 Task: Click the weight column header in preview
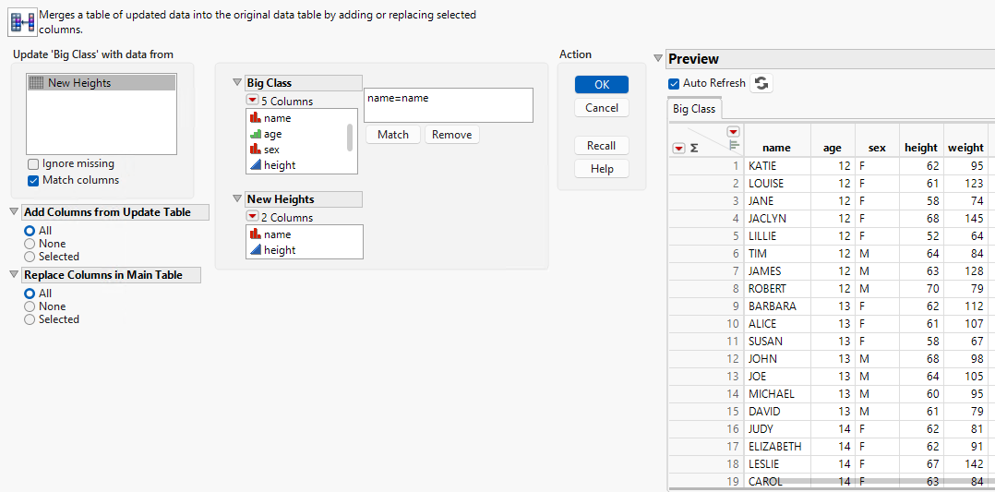tap(965, 148)
